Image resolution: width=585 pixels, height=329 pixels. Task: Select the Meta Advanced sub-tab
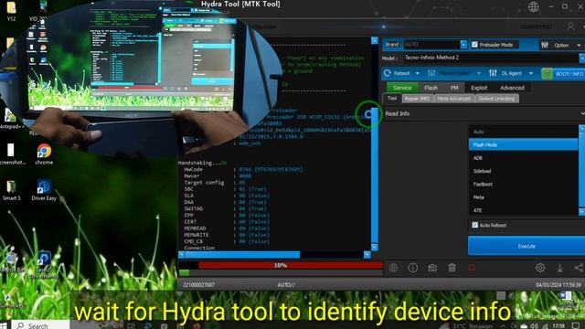pyautogui.click(x=454, y=99)
